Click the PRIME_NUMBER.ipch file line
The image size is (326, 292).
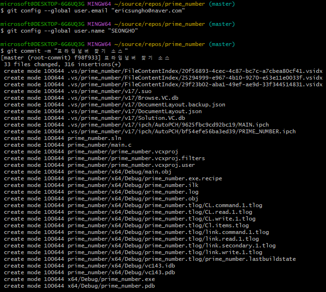(x=150, y=131)
